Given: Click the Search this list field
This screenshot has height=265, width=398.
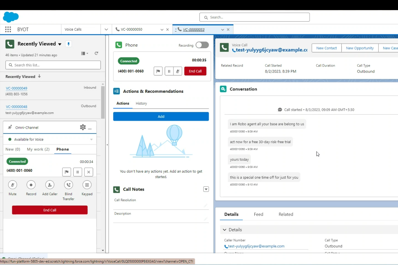Looking at the screenshot, I should click(x=53, y=65).
